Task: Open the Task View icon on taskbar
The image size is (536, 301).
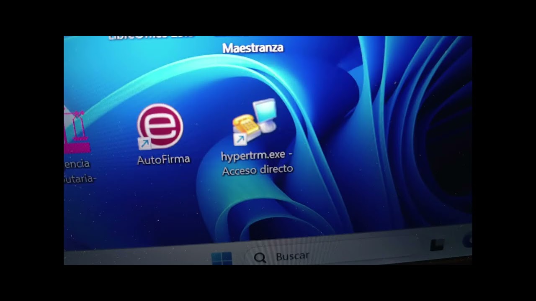Action: (437, 245)
